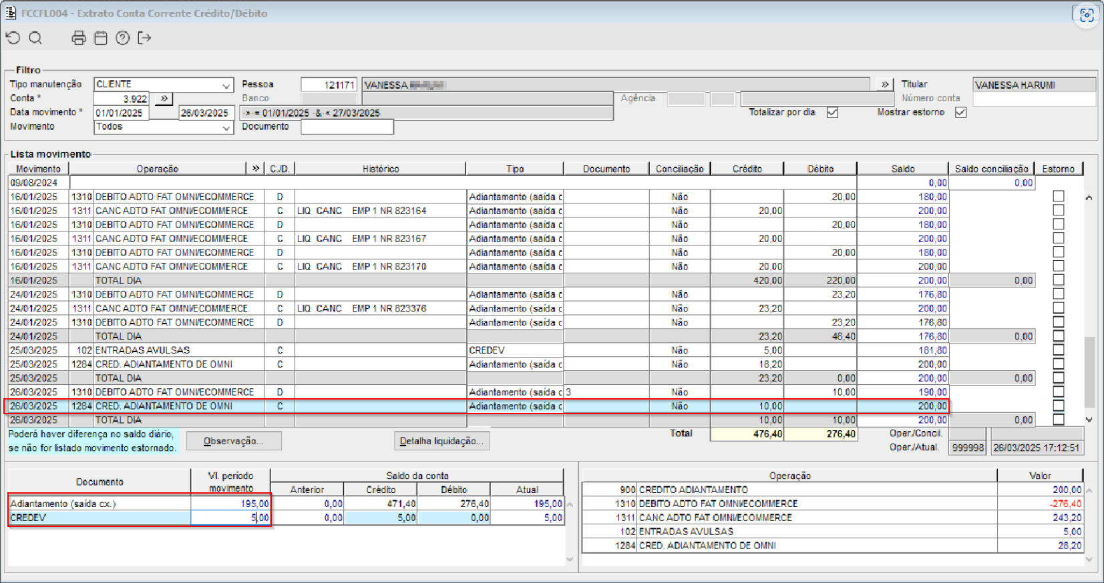Click the screen capture icon in the title bar
The height and width of the screenshot is (583, 1104).
1087,15
